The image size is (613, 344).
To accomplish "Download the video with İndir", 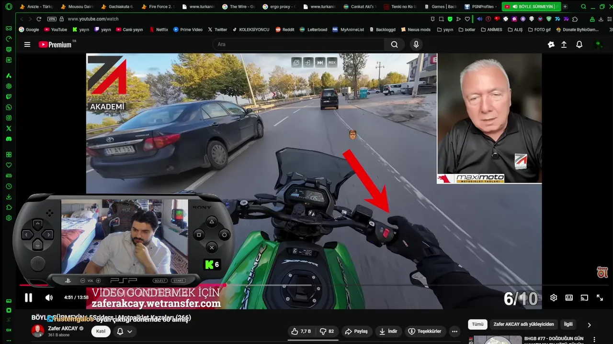I will (x=388, y=331).
